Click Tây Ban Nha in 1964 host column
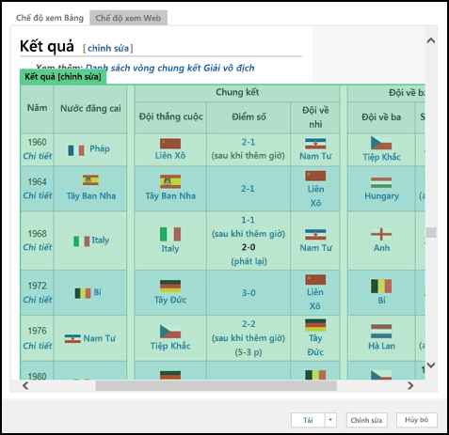Viewport: 449px width, 435px height. pos(91,196)
